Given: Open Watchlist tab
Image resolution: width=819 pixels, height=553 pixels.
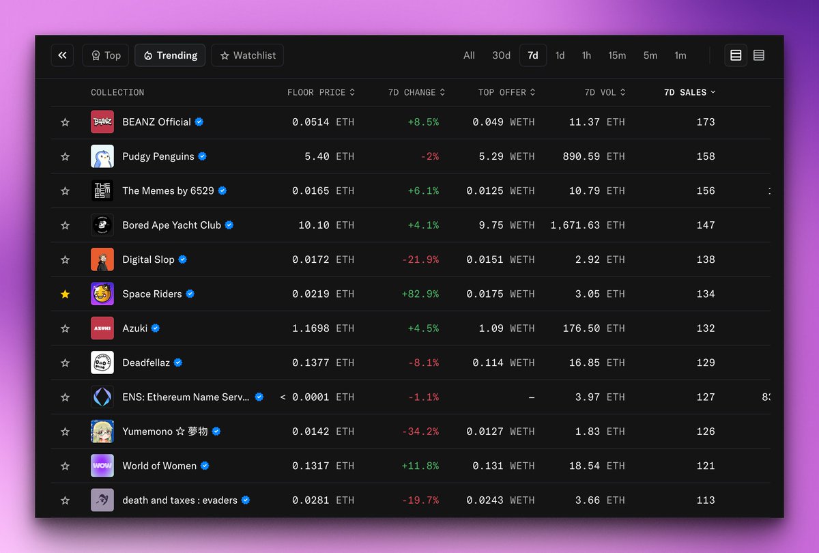Looking at the screenshot, I should 247,55.
